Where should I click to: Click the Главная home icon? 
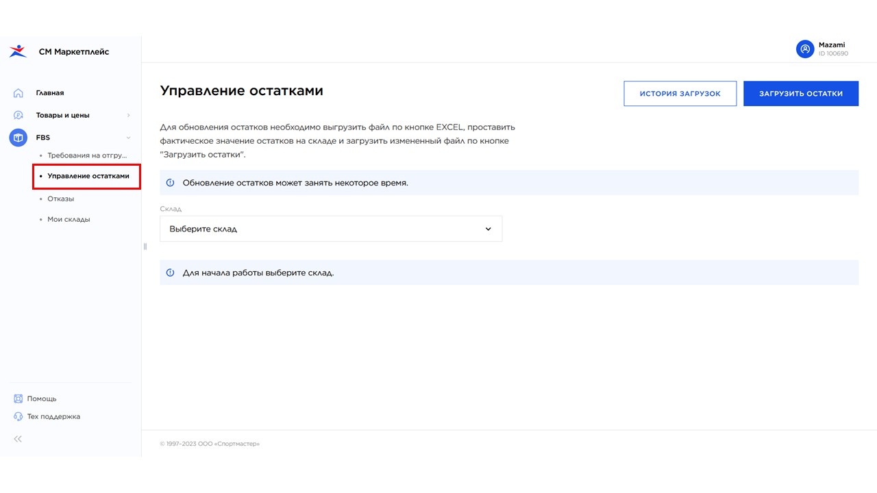click(x=18, y=93)
